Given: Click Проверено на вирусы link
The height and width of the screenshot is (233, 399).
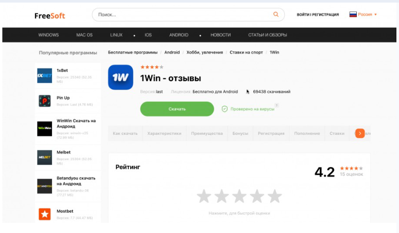Looking at the screenshot, I should coord(252,109).
